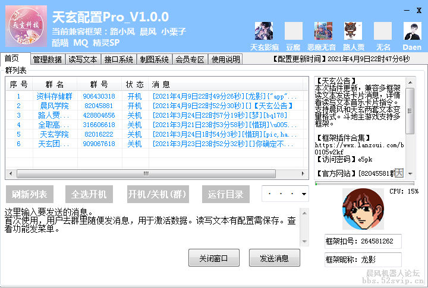Image resolution: width=428 pixels, height=288 pixels.
Task: Open the 读写文本 tab
Action: pos(83,59)
